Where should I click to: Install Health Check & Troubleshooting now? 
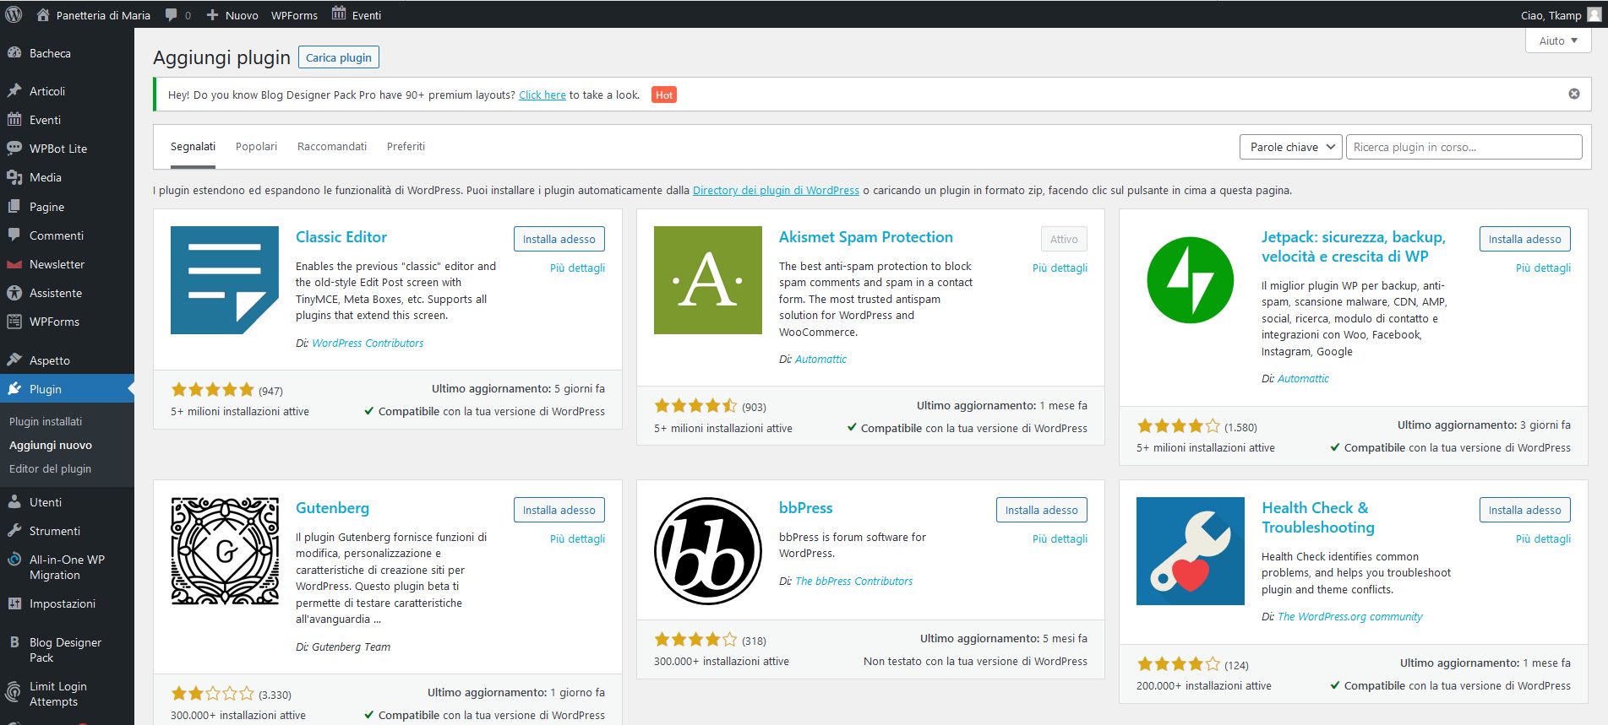(1525, 510)
